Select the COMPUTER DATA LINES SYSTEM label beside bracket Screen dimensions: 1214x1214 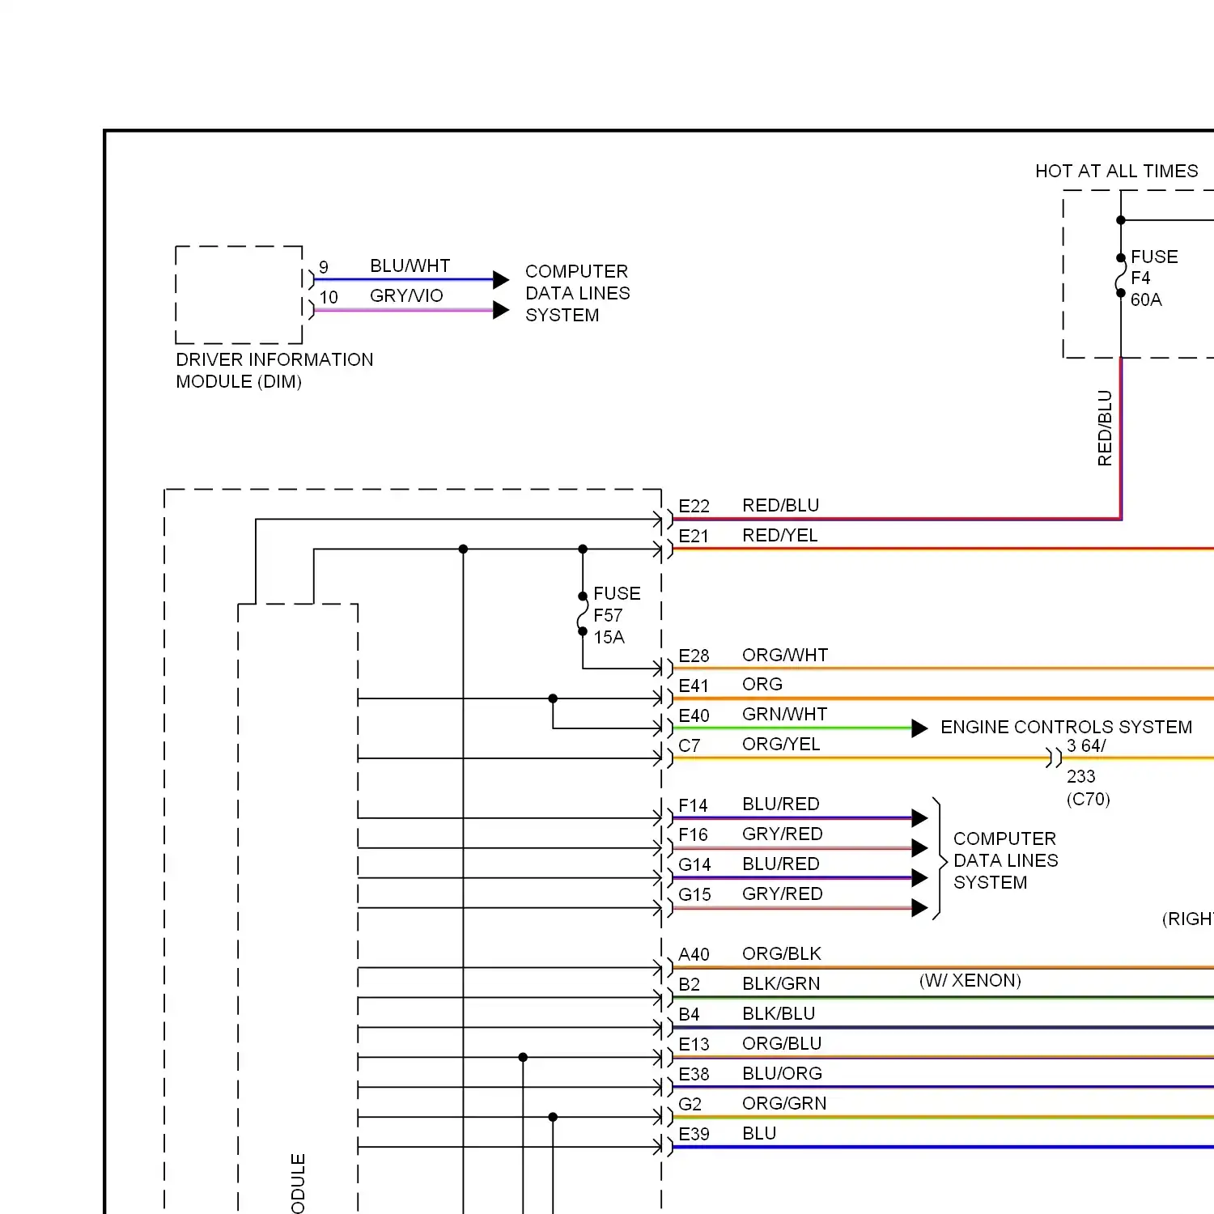[1005, 860]
